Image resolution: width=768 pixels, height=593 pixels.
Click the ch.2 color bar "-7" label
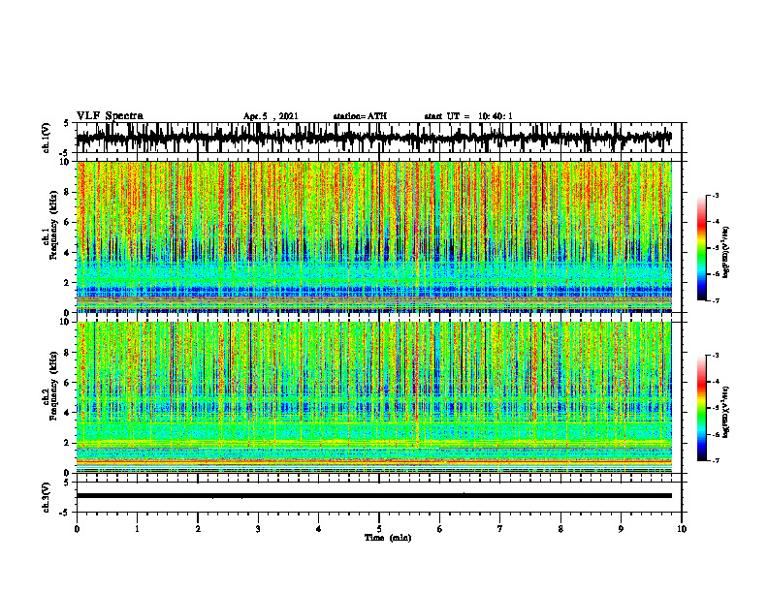716,461
